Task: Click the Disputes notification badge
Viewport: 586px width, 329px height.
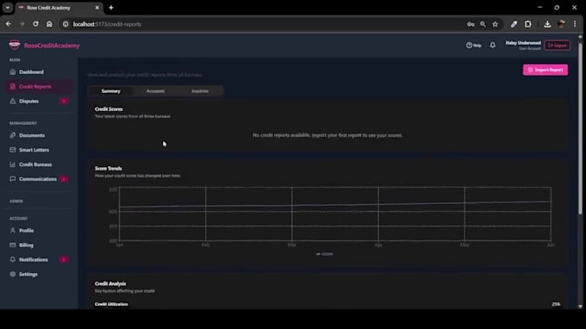Action: (64, 102)
